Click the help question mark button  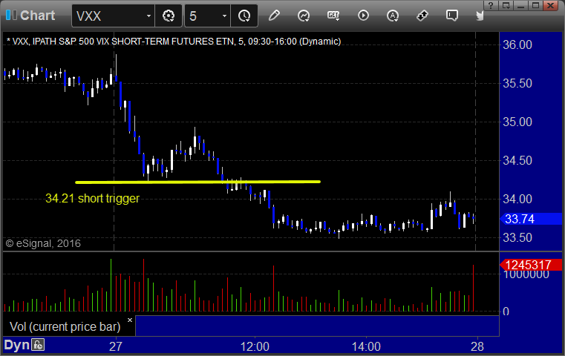pos(491,5)
